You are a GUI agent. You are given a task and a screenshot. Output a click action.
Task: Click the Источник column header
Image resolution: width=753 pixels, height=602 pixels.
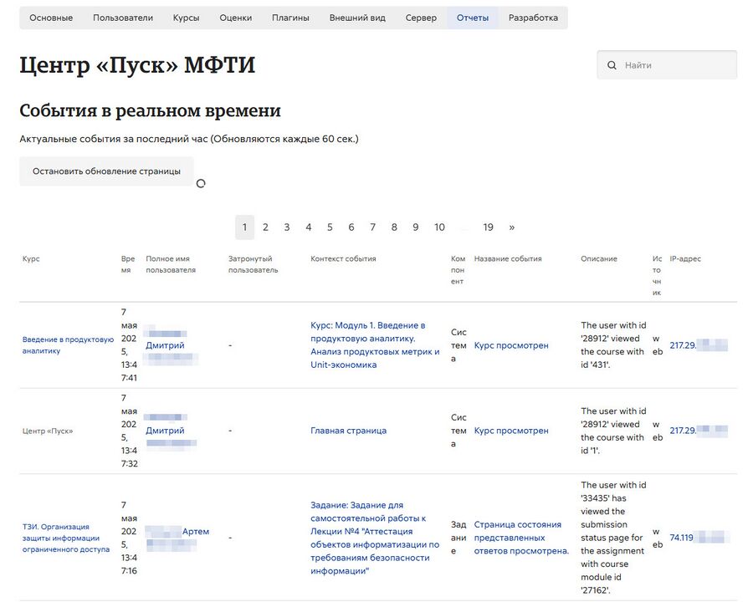click(657, 276)
